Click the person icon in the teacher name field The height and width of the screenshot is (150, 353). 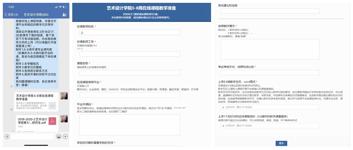[82, 33]
